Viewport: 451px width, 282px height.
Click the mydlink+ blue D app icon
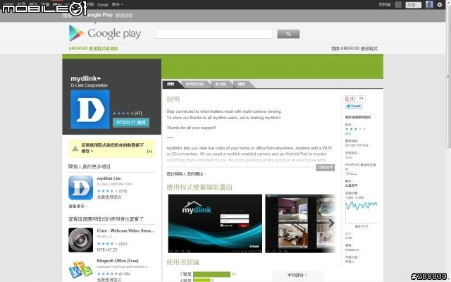pyautogui.click(x=90, y=109)
